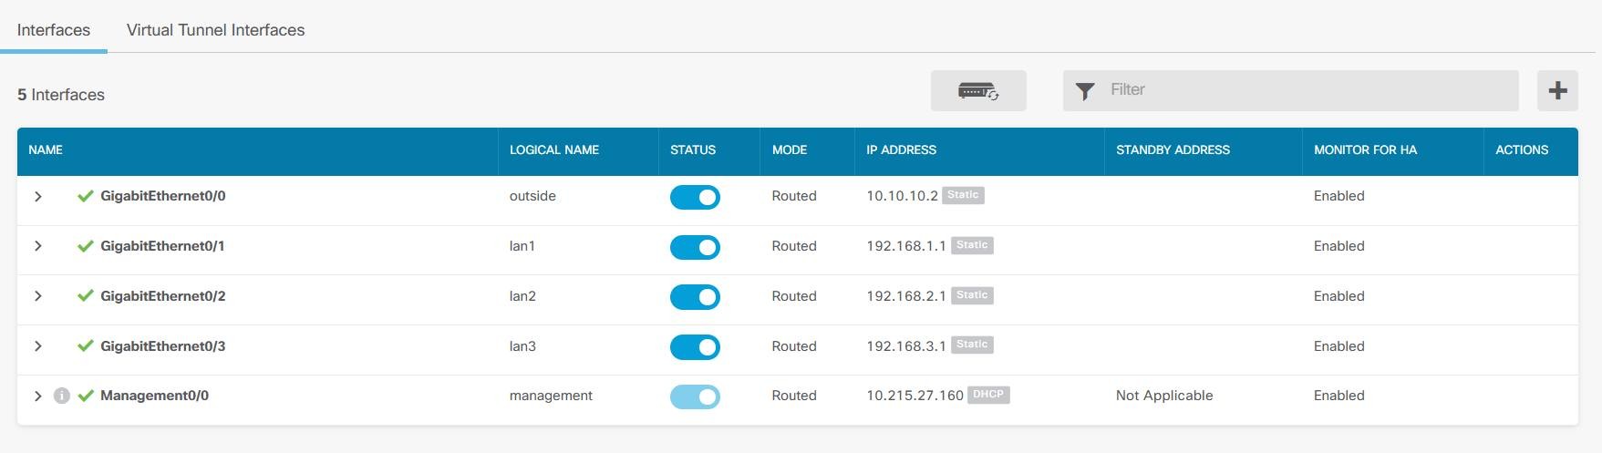The width and height of the screenshot is (1602, 453).
Task: Click the Filter text input field
Action: pyautogui.click(x=1308, y=90)
